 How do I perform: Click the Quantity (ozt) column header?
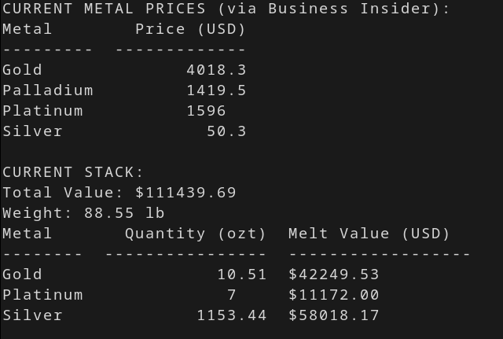point(196,234)
